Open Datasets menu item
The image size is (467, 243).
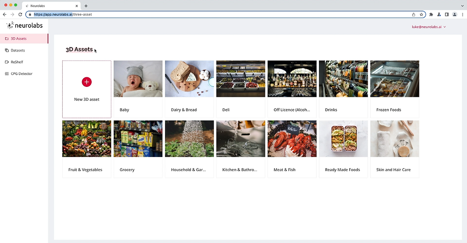(x=24, y=50)
